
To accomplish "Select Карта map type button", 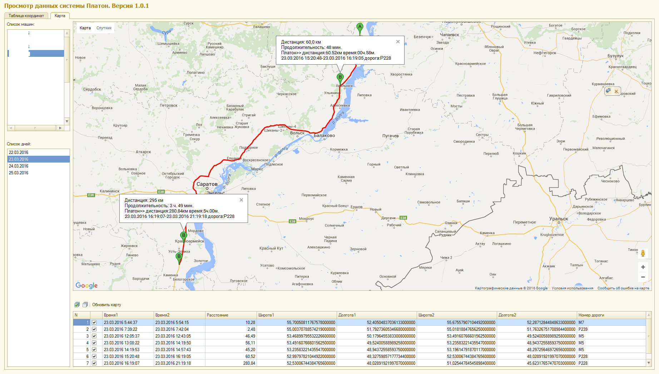I will point(85,28).
